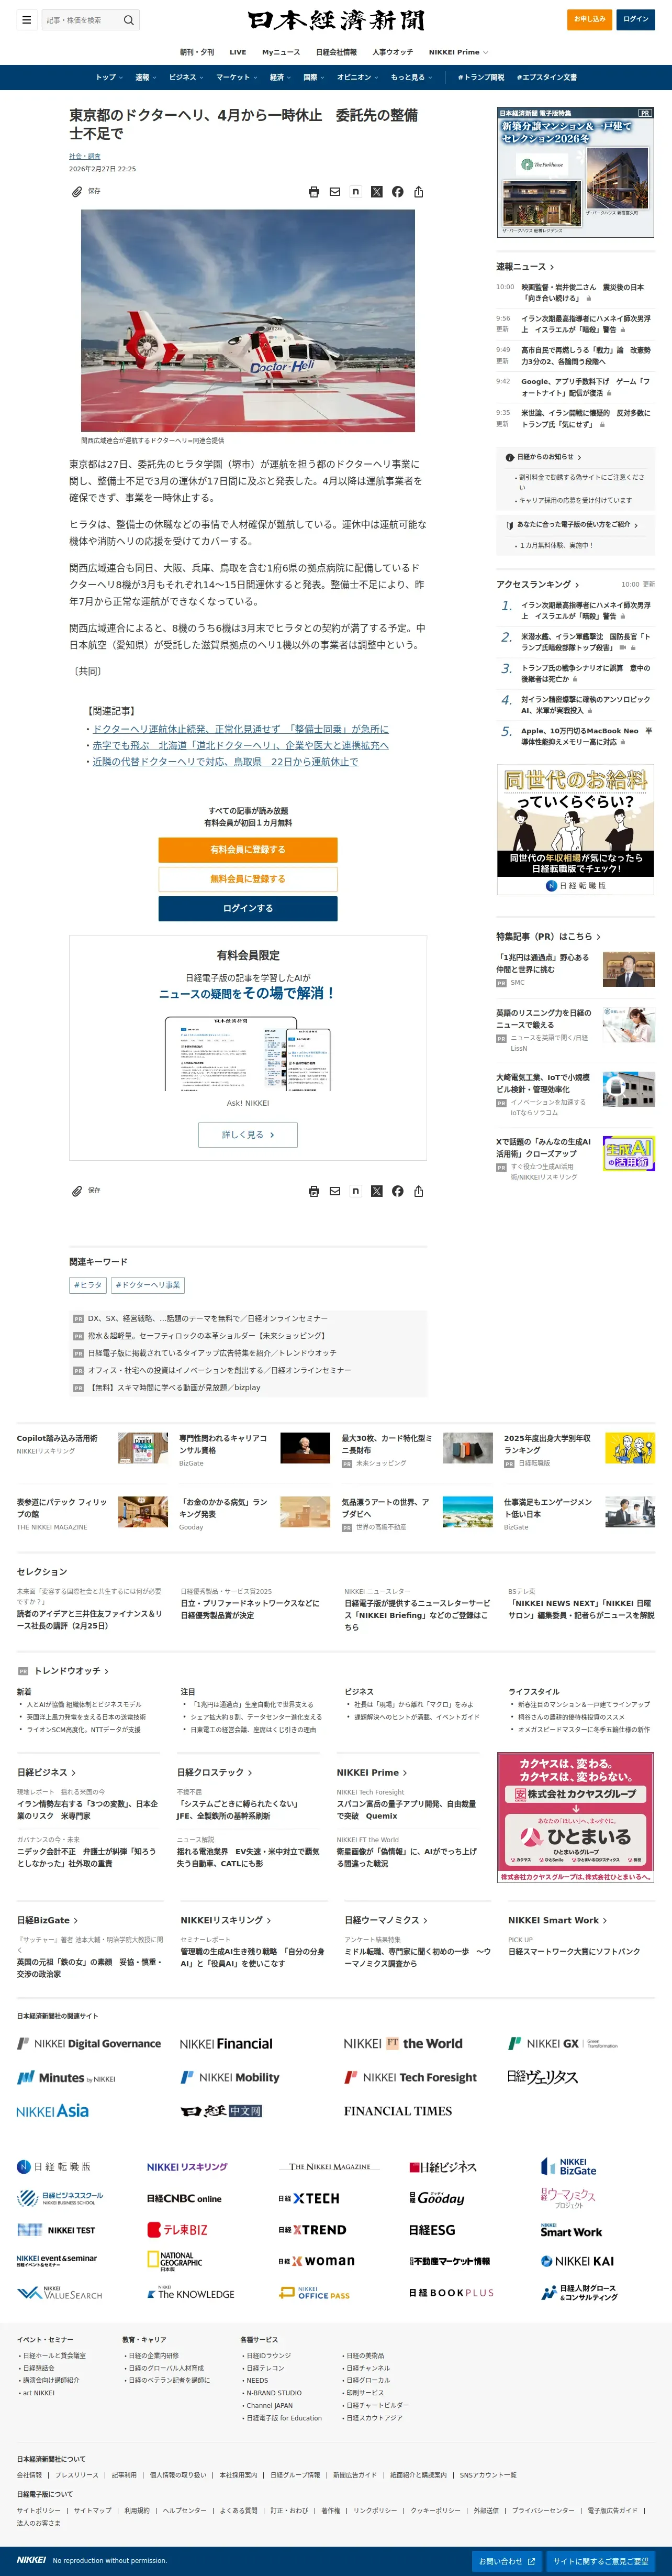
Task: Open the NIKKEI Asia logo link
Action: 52,2111
